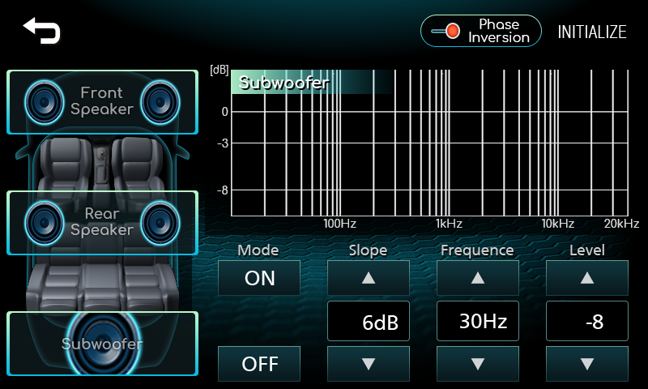Raise the Frequence with up arrow
The image size is (648, 389).
(x=478, y=278)
